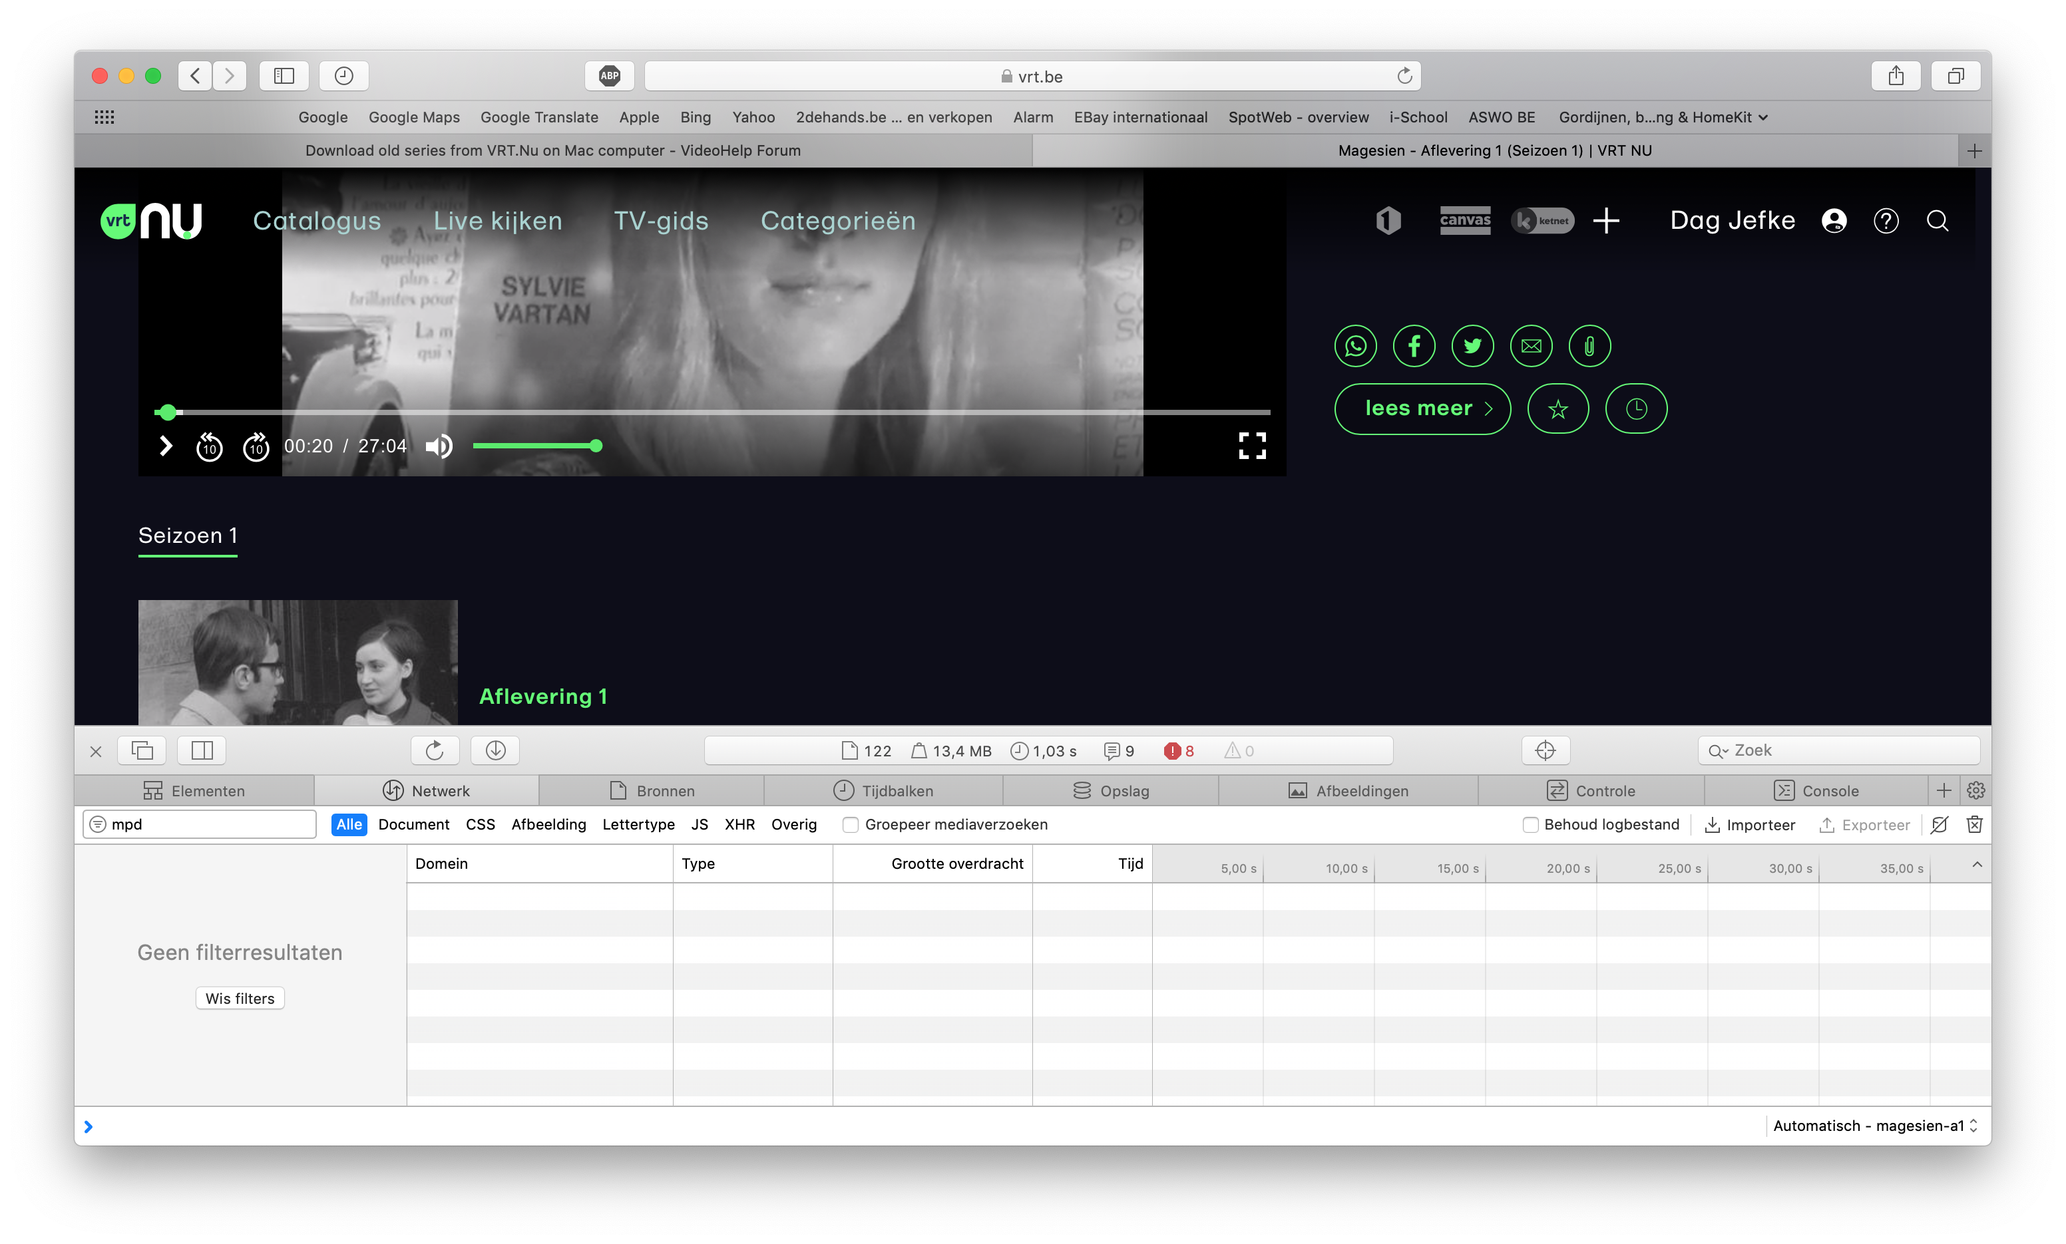Open the Catalogus menu
This screenshot has width=2066, height=1244.
coord(317,220)
